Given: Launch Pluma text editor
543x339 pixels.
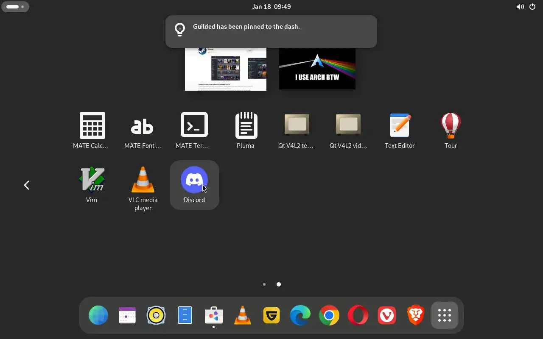Looking at the screenshot, I should 246,131.
